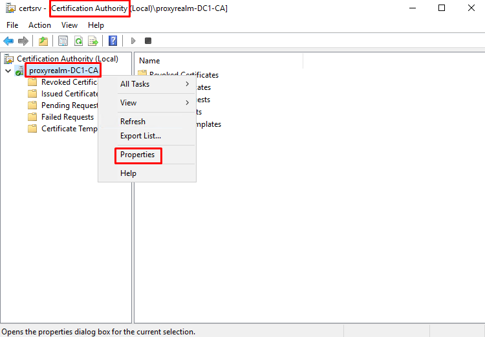
Task: Select Revoked Certificates in the right list pane
Action: pos(184,74)
